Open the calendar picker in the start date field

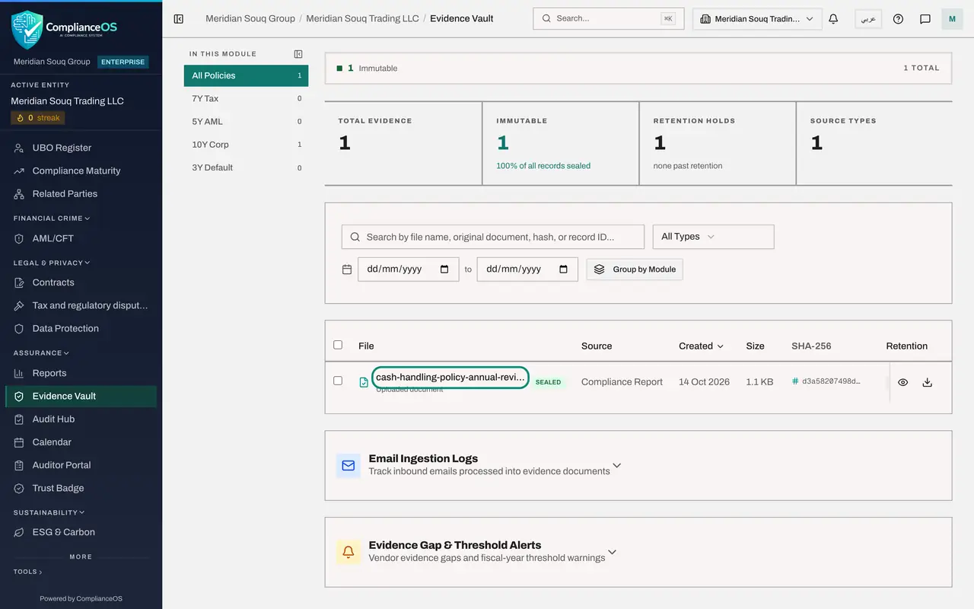point(445,269)
